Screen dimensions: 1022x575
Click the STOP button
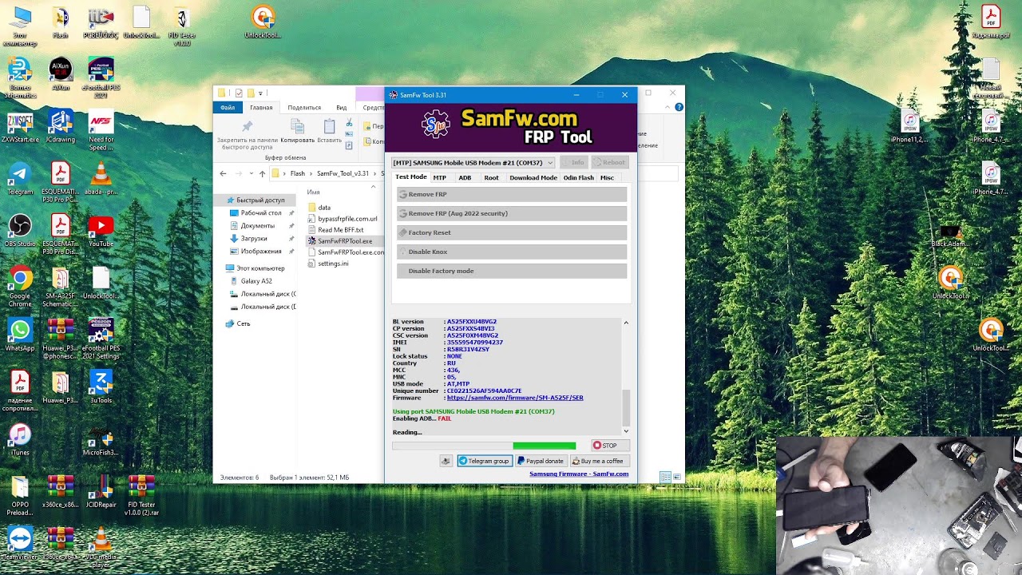[x=610, y=446]
